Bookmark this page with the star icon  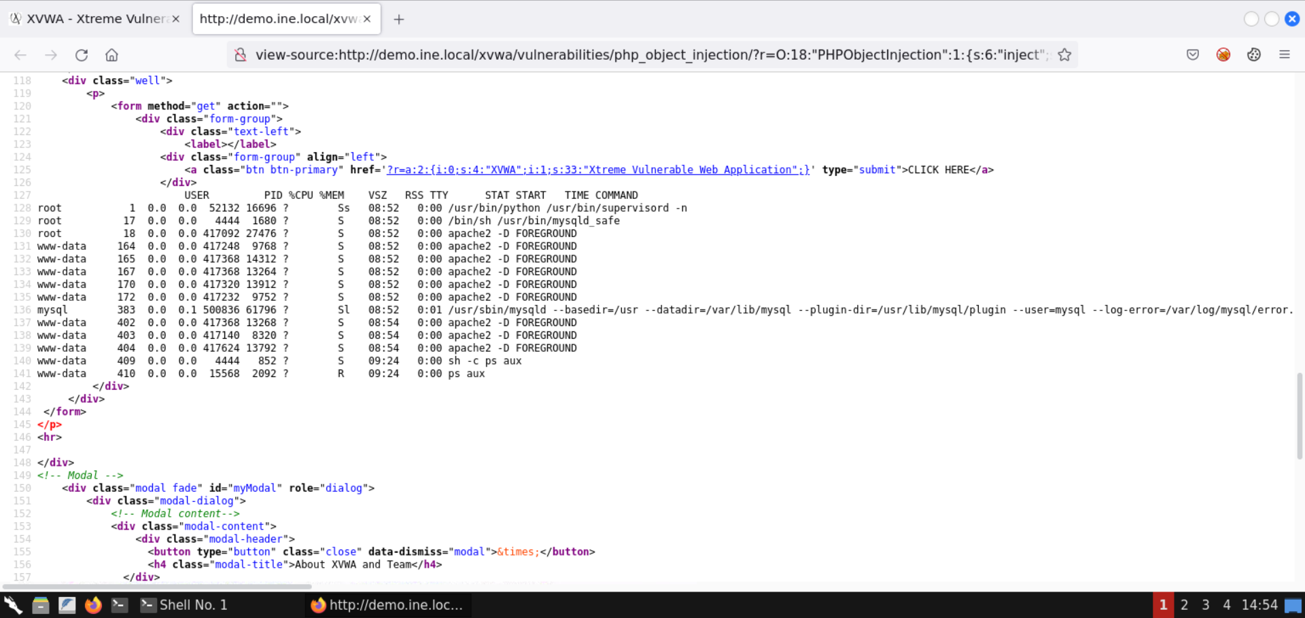1064,55
